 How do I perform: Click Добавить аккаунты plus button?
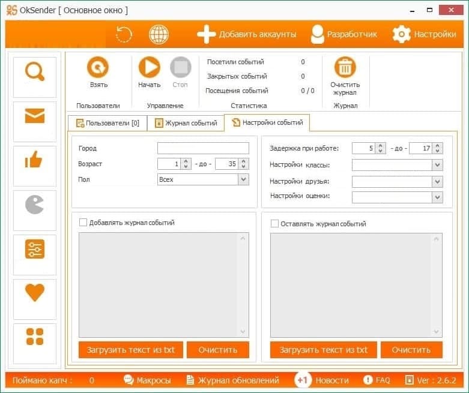(x=247, y=34)
